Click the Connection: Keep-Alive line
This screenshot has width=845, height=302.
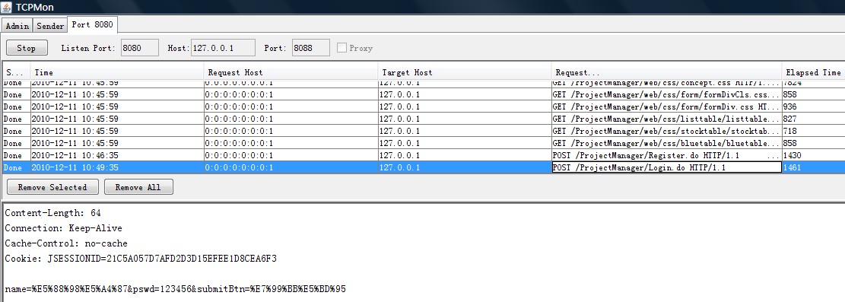(x=64, y=228)
